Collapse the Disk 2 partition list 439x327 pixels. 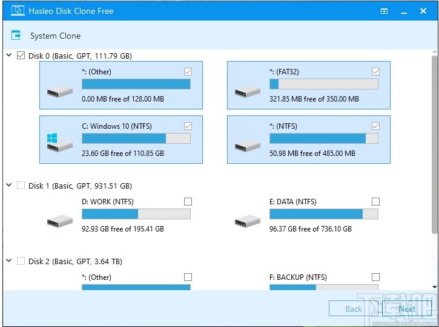(x=9, y=261)
